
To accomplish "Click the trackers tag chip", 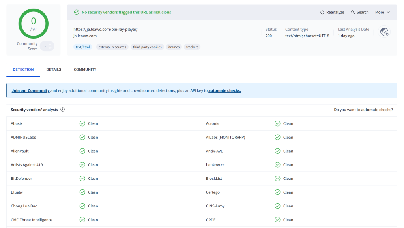I will click(192, 47).
